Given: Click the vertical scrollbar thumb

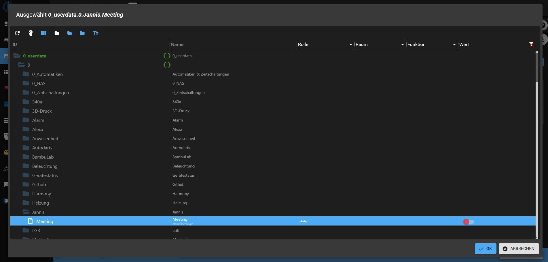Looking at the screenshot, I should 536,68.
